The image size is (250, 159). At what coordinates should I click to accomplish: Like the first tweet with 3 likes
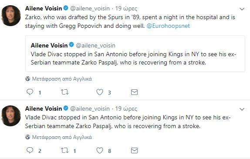100,92
